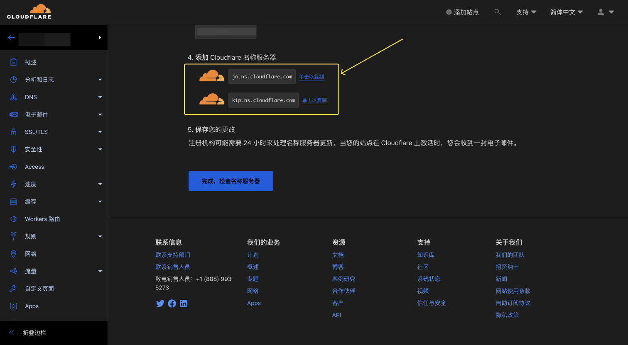This screenshot has height=345, width=628.
Task: Open 博客 link under 资源
Action: tap(338, 267)
